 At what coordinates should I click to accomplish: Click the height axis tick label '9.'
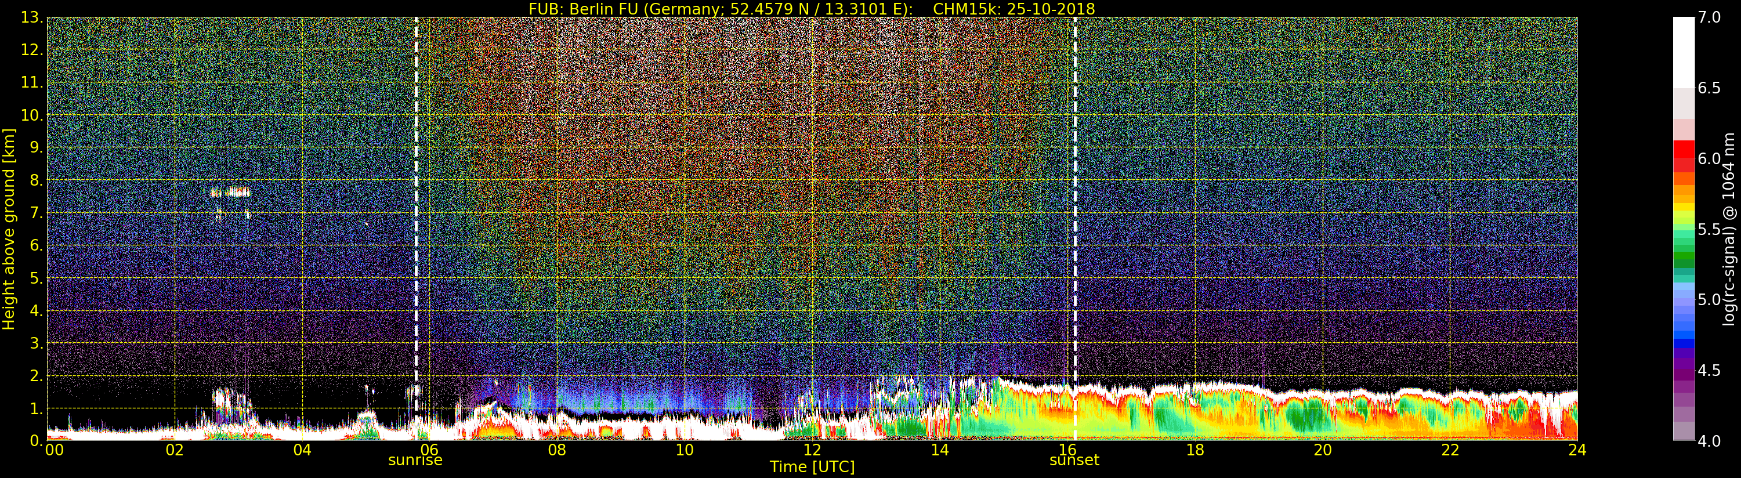tap(37, 147)
